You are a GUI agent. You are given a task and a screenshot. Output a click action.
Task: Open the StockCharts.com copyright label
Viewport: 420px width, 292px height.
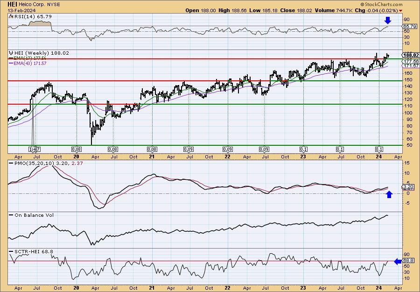(381, 4)
